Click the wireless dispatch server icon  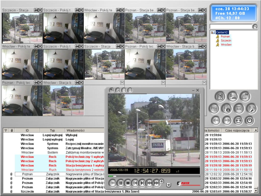click(232, 96)
